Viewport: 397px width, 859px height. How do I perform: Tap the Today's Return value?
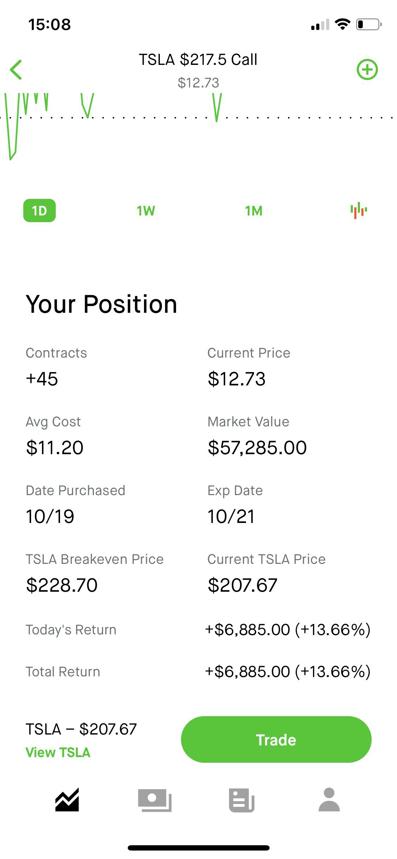pos(288,630)
